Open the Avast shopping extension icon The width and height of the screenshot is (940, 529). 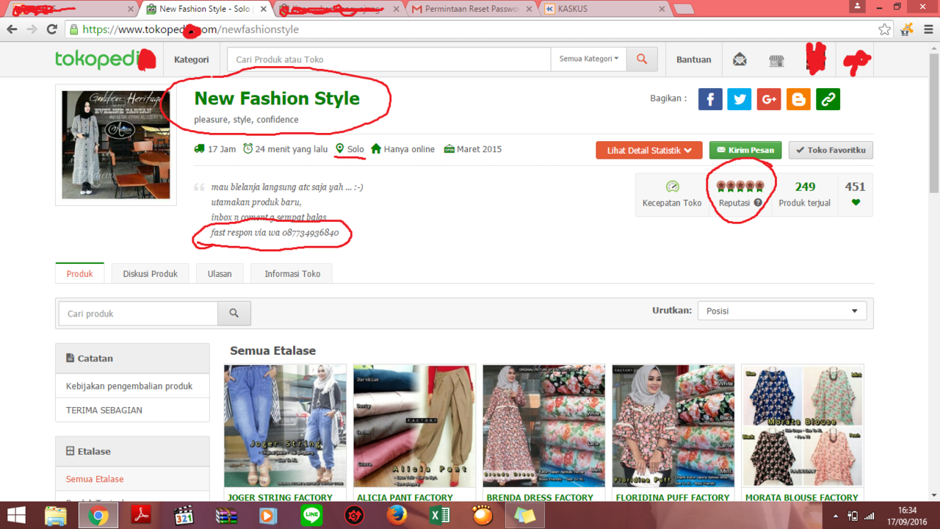[x=908, y=29]
